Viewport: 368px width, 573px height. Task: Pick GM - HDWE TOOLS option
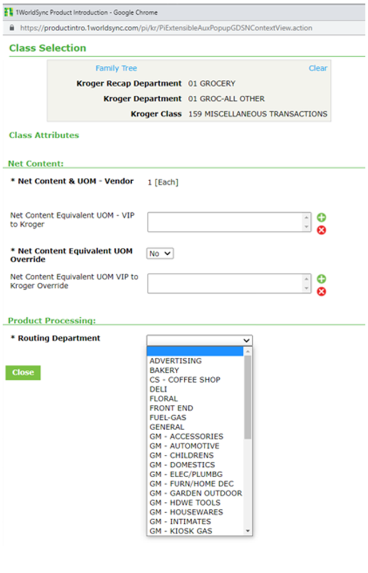[195, 503]
